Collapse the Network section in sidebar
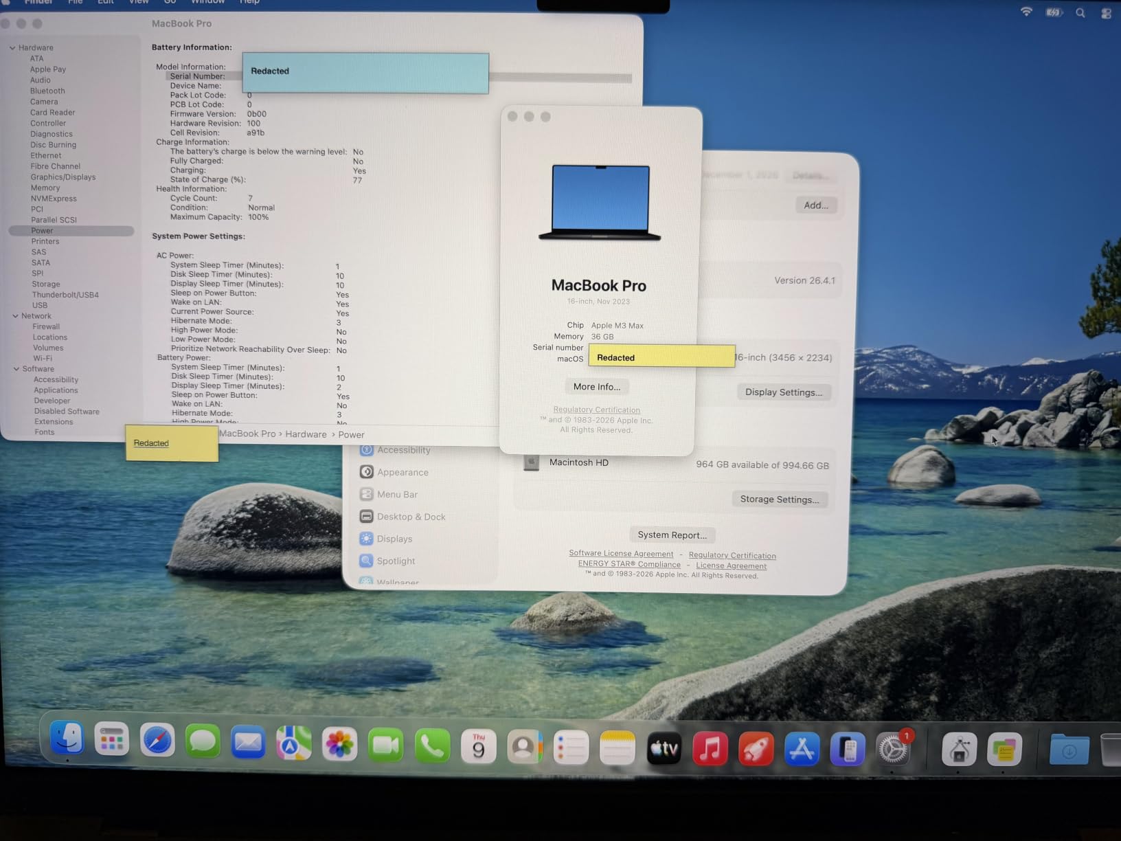Image resolution: width=1121 pixels, height=841 pixels. pos(15,316)
